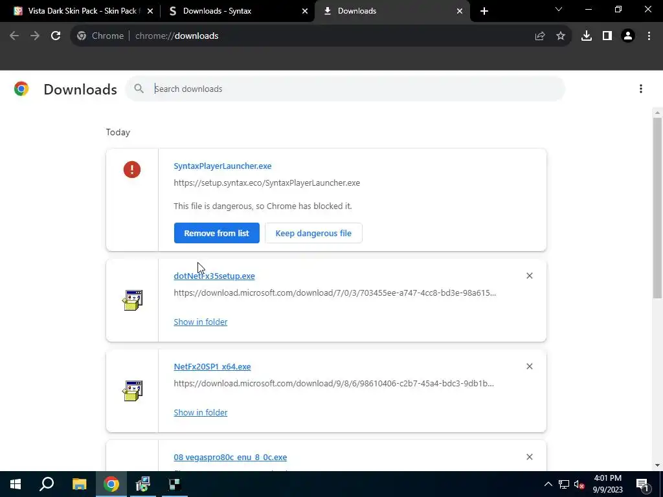Image resolution: width=663 pixels, height=497 pixels.
Task: Click the NetFx20SP1 download.microsoft.com URL text
Action: pos(333,383)
